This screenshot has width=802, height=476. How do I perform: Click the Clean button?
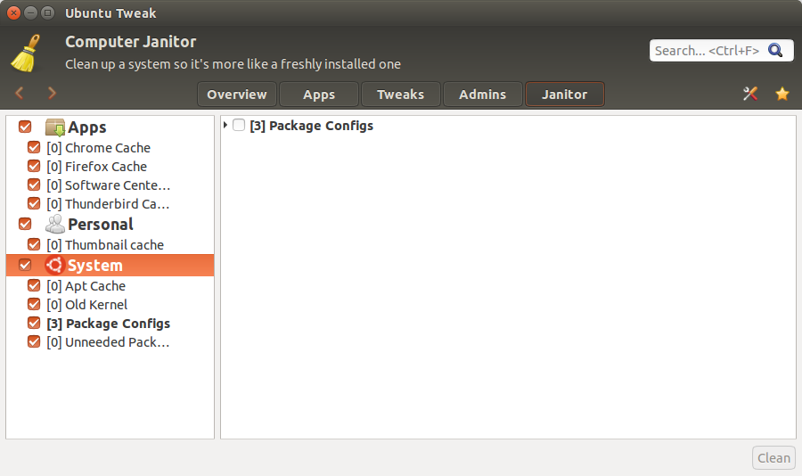pos(773,457)
